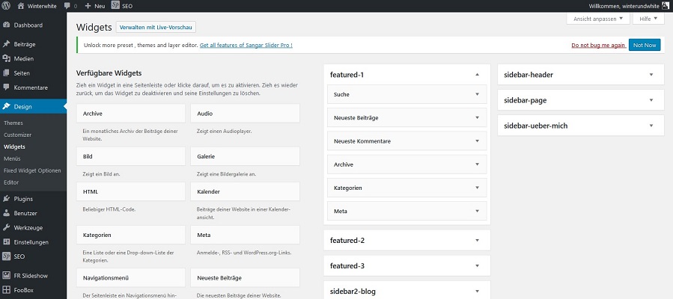This screenshot has width=673, height=299.
Task: Click the Plugins icon in sidebar
Action: pyautogui.click(x=7, y=199)
